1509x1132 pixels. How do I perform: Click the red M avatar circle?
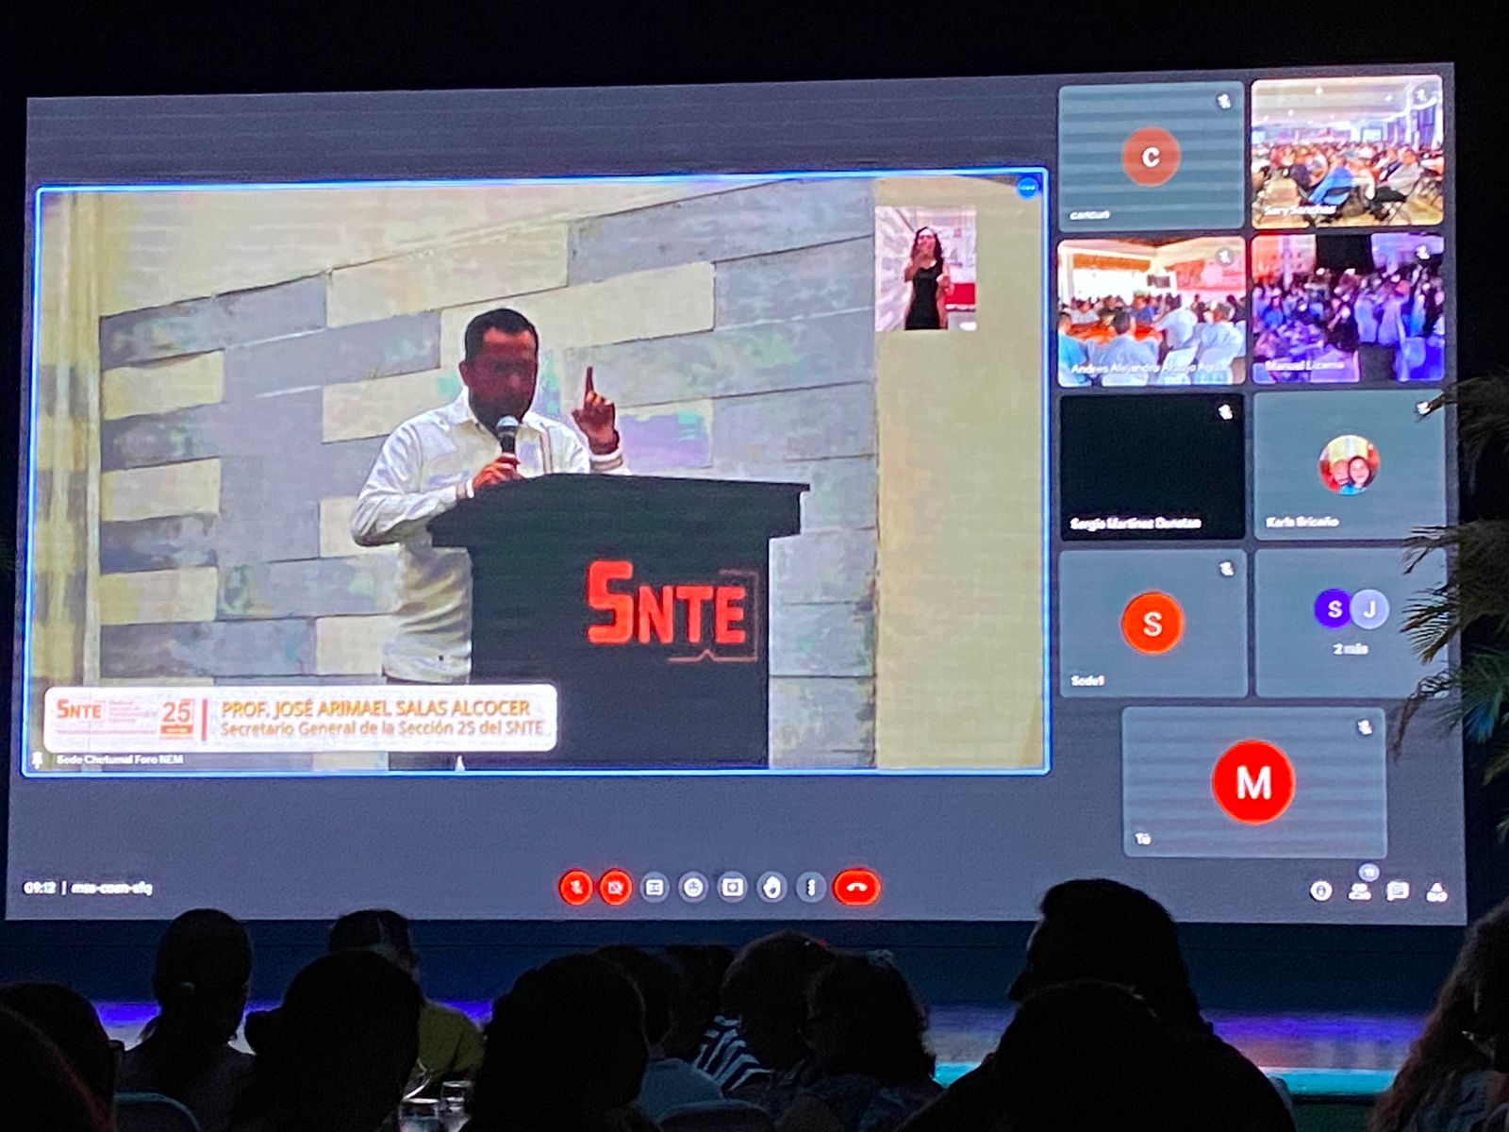point(1253,782)
